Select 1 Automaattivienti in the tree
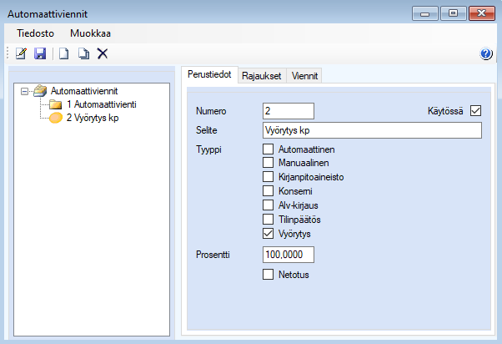 [x=101, y=104]
